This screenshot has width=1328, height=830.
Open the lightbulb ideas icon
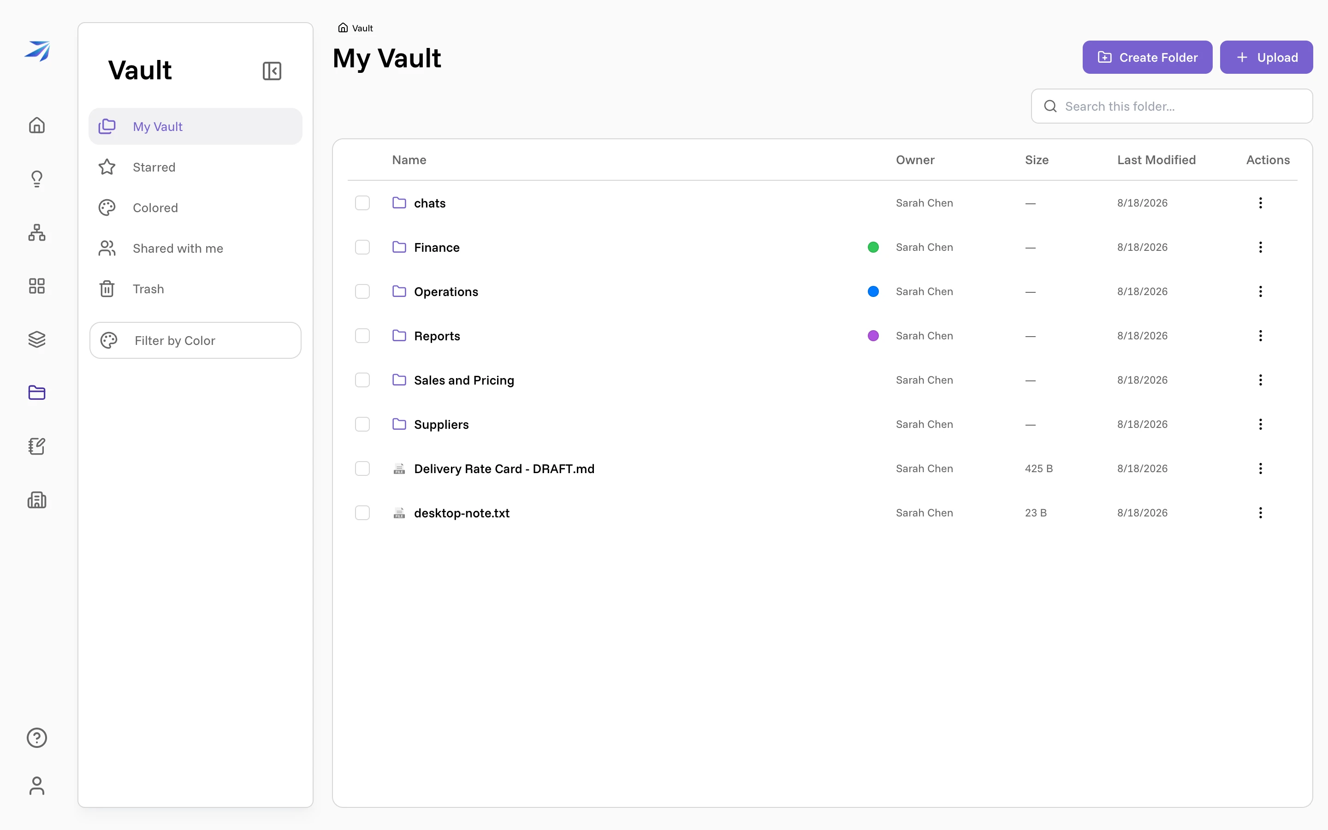tap(37, 178)
